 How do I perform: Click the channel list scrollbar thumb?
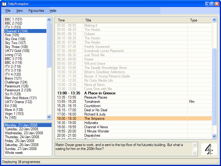coord(49,45)
